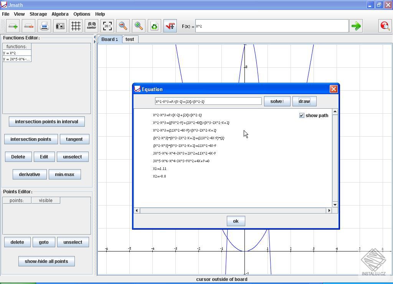The height and width of the screenshot is (284, 393).
Task: Click ok to close the Equation dialog
Action: click(x=236, y=221)
